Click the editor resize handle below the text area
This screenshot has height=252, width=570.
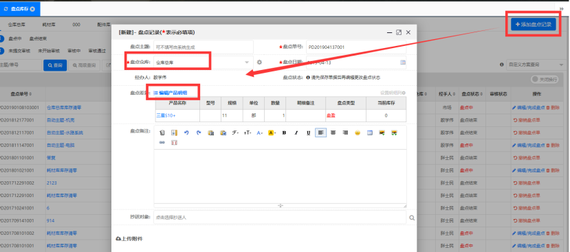pyautogui.click(x=281, y=205)
